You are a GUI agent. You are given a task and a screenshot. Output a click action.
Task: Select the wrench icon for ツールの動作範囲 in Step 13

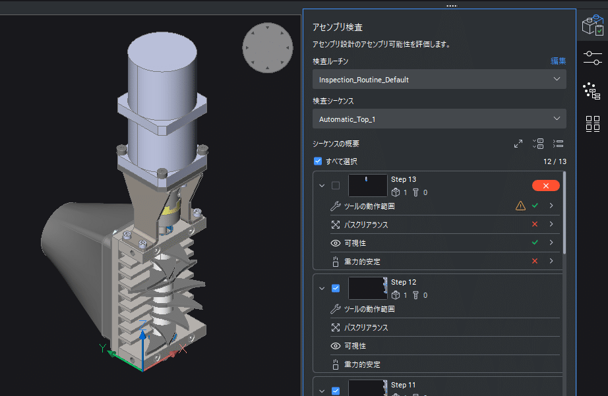click(x=336, y=205)
